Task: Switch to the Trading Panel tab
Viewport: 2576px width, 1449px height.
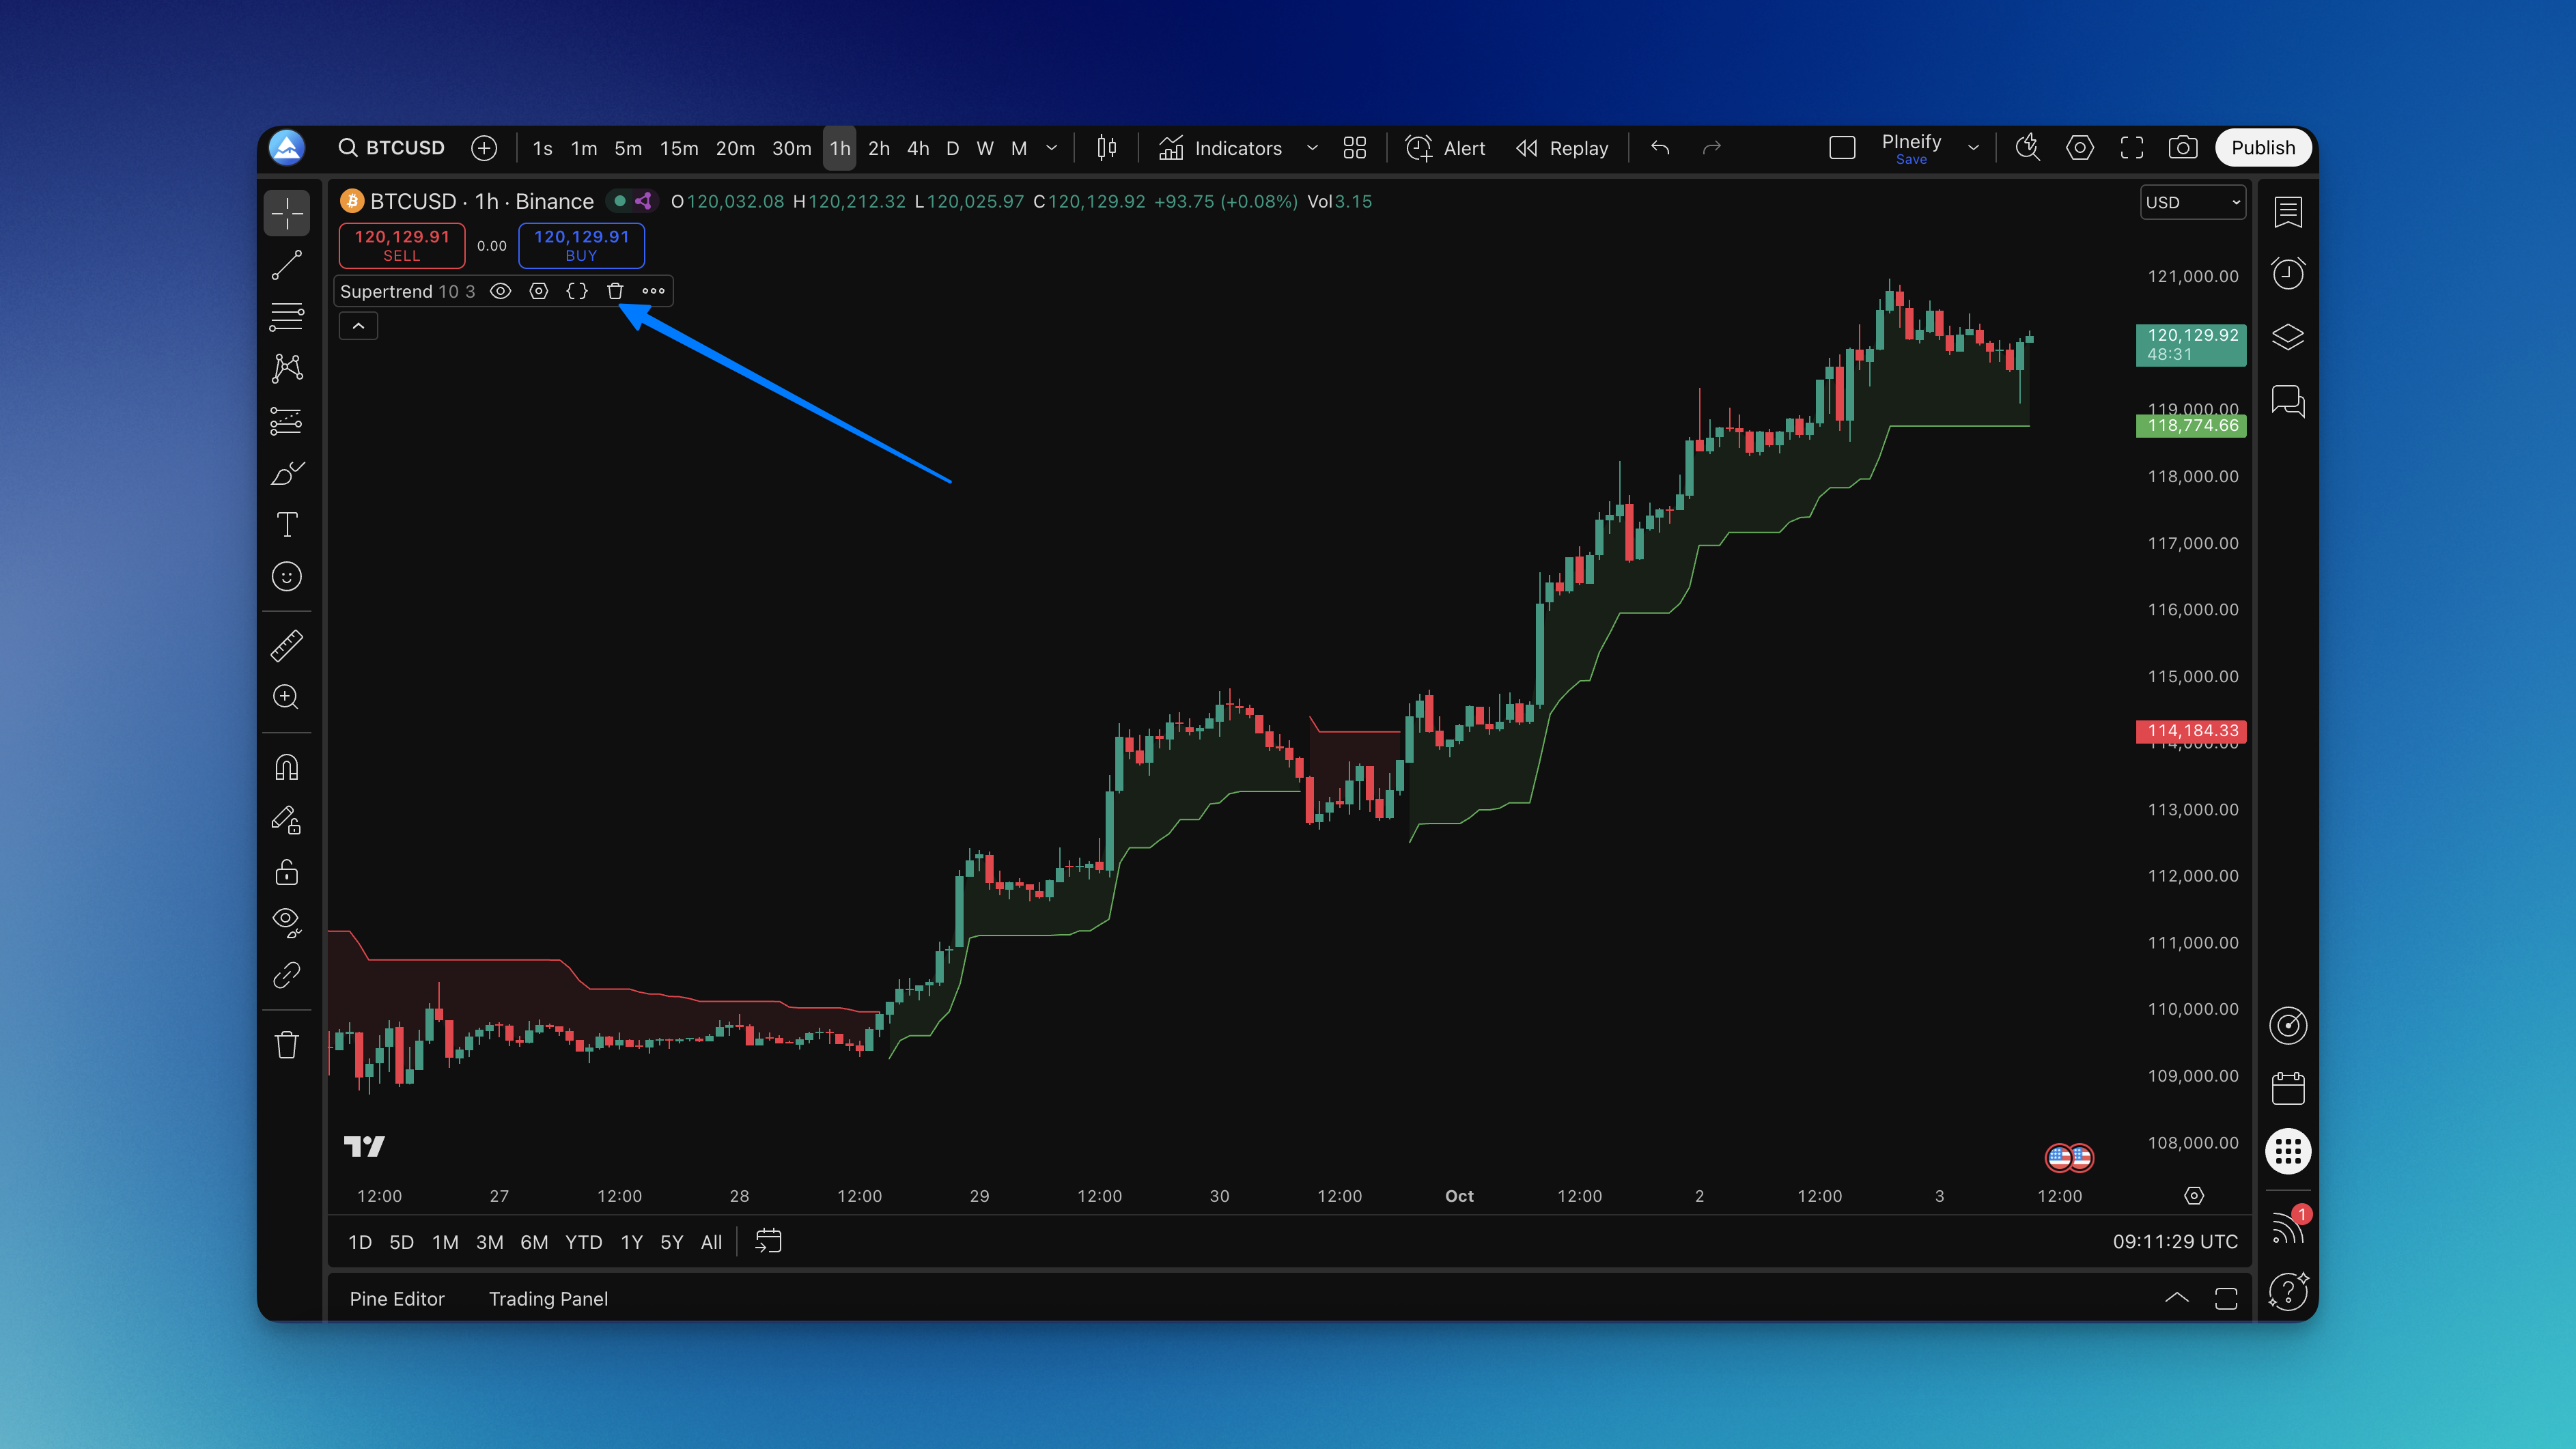Action: coord(548,1298)
